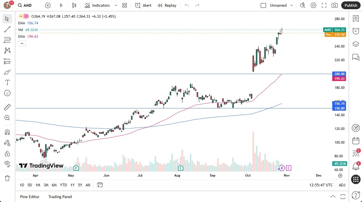Select the Trend Line tool

pyautogui.click(x=7, y=29)
